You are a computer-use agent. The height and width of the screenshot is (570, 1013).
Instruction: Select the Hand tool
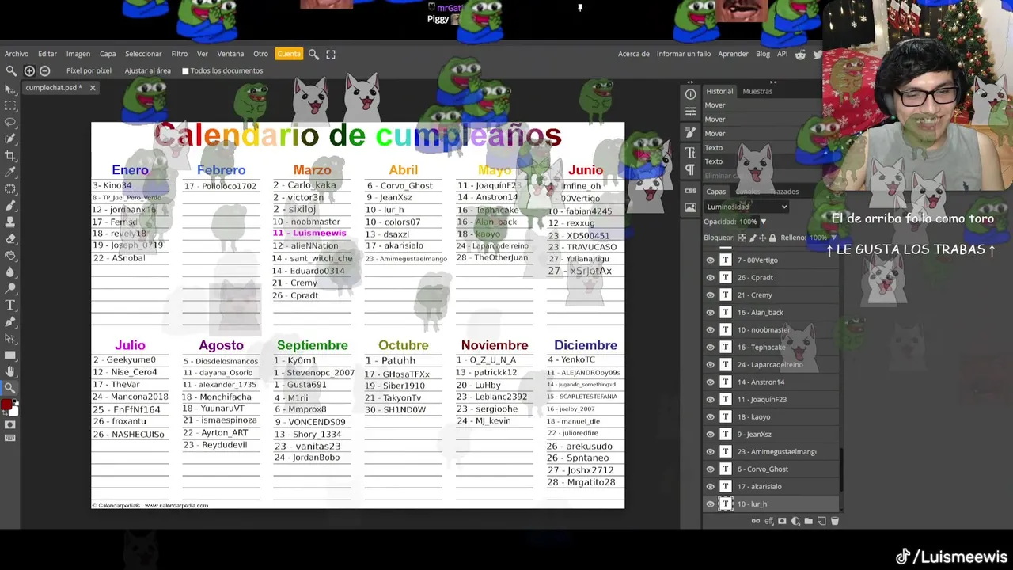(x=10, y=371)
